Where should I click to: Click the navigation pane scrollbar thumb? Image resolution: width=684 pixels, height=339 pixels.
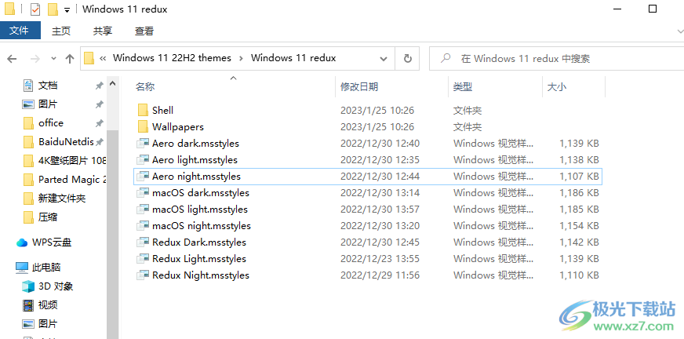[112, 234]
